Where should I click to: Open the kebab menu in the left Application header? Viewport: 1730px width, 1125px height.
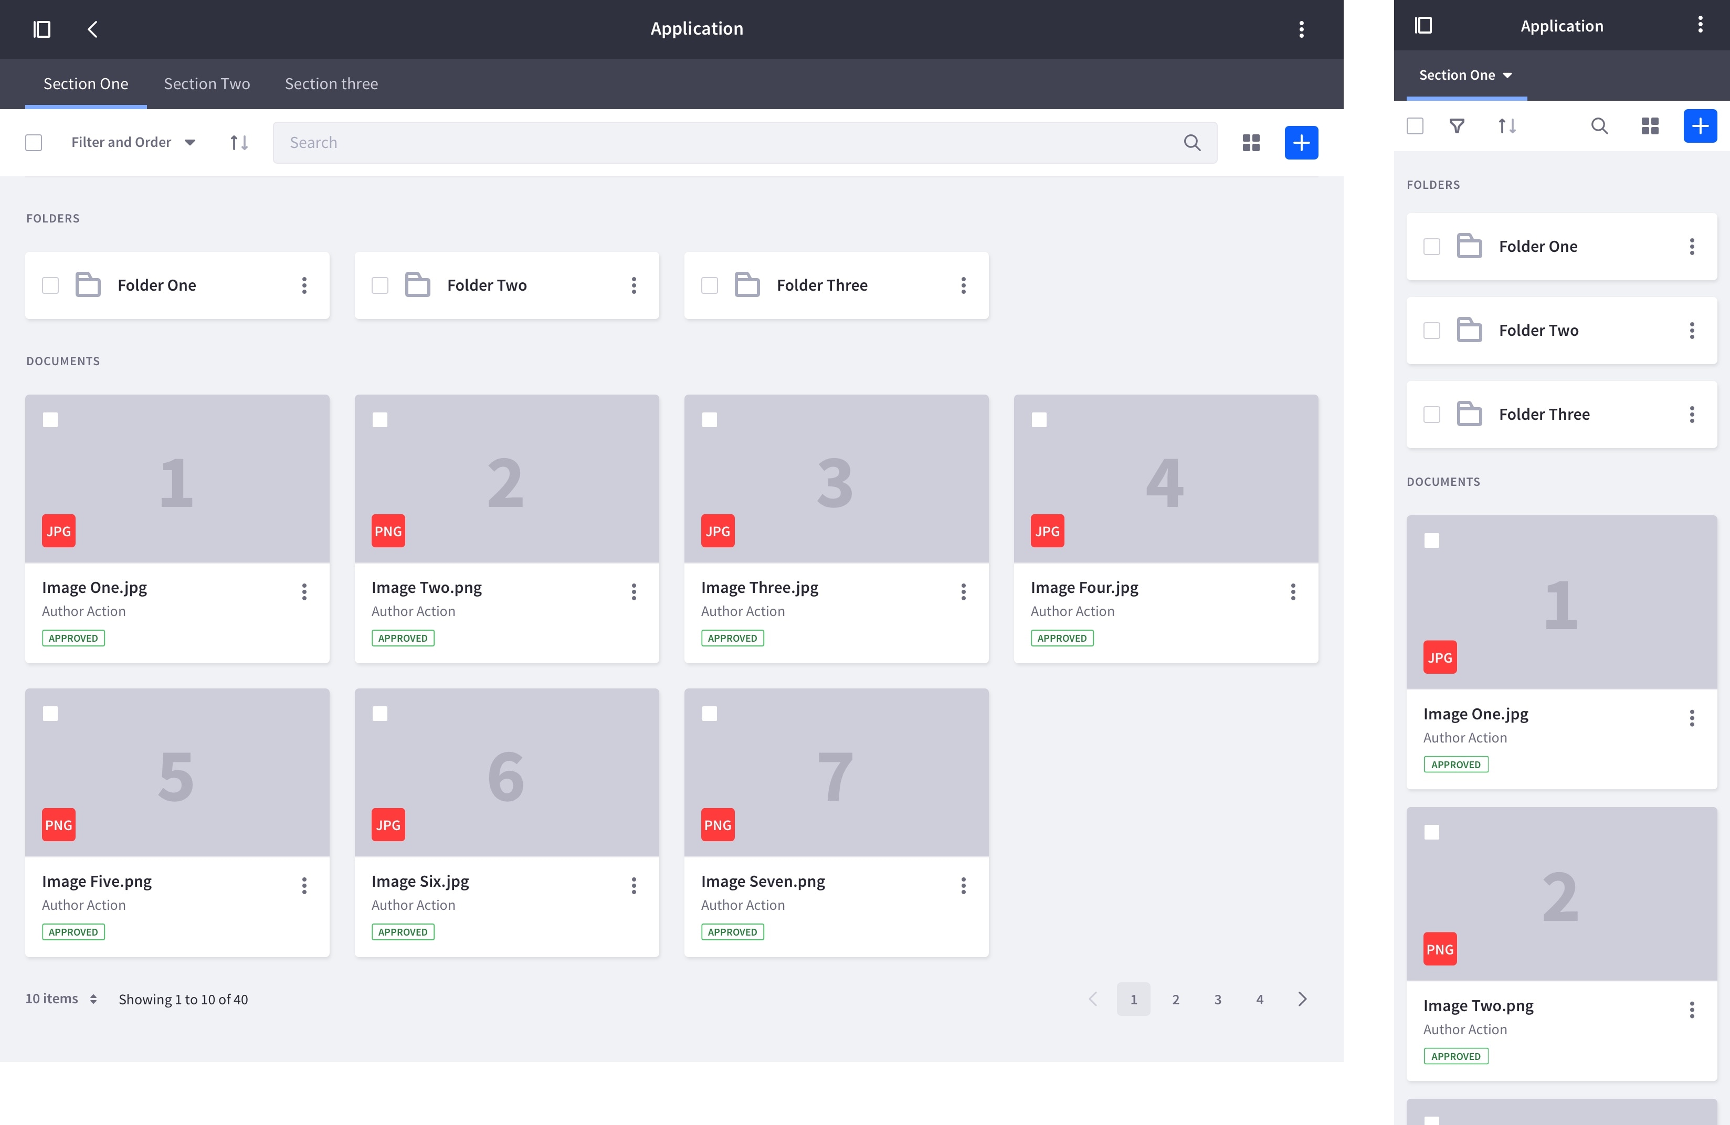[x=1301, y=29]
